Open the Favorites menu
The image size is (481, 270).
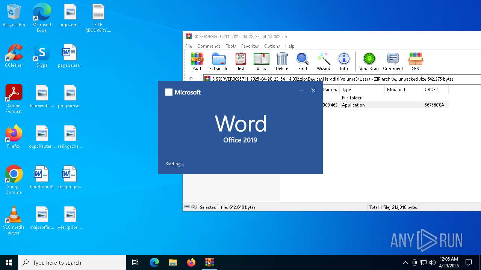pyautogui.click(x=250, y=46)
